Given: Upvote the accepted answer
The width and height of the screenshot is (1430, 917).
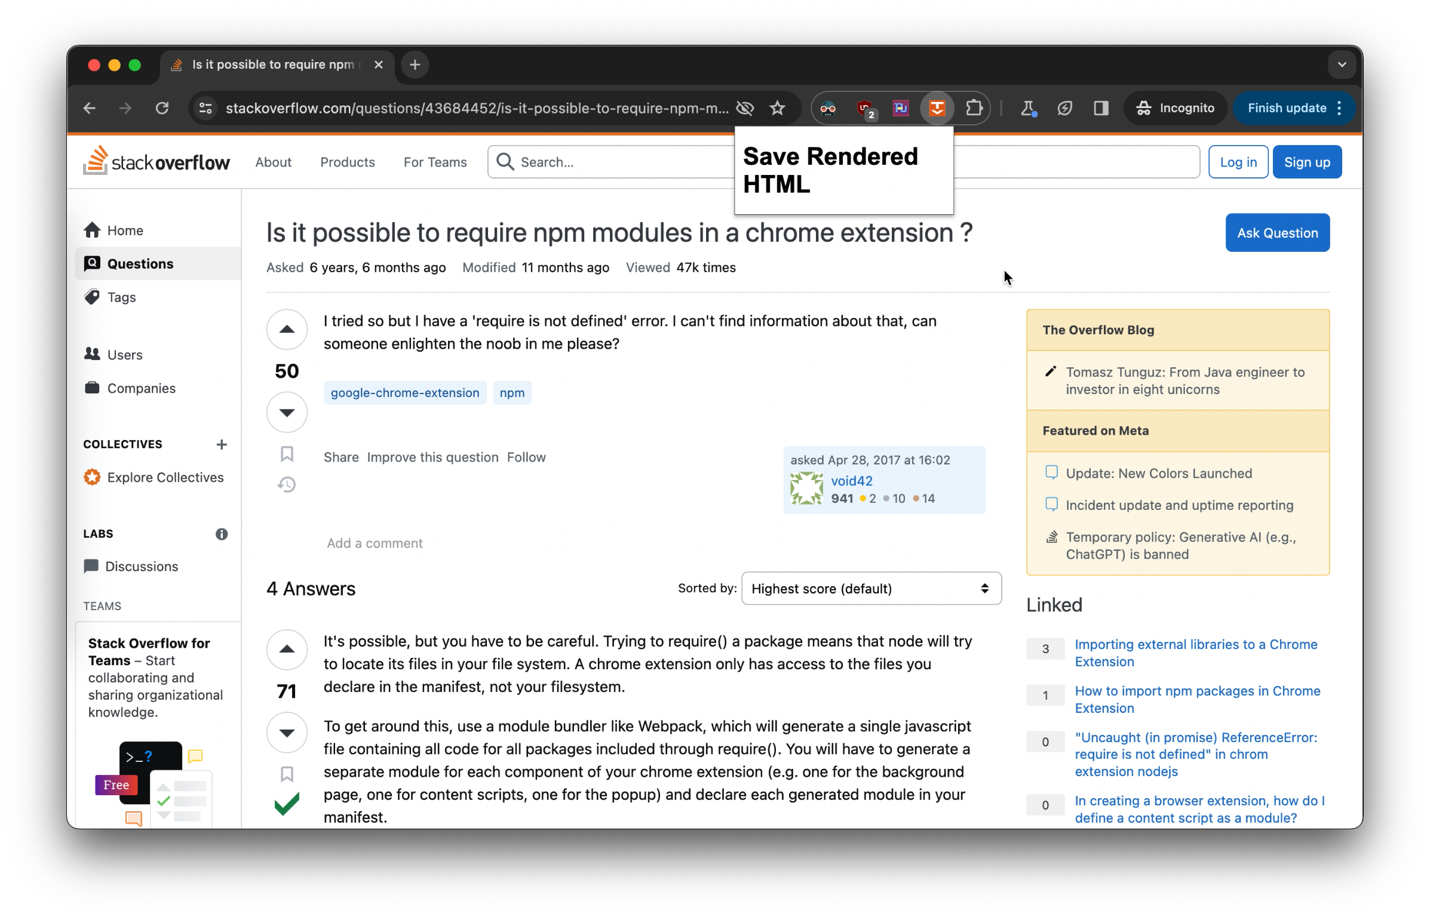Looking at the screenshot, I should click(x=287, y=650).
